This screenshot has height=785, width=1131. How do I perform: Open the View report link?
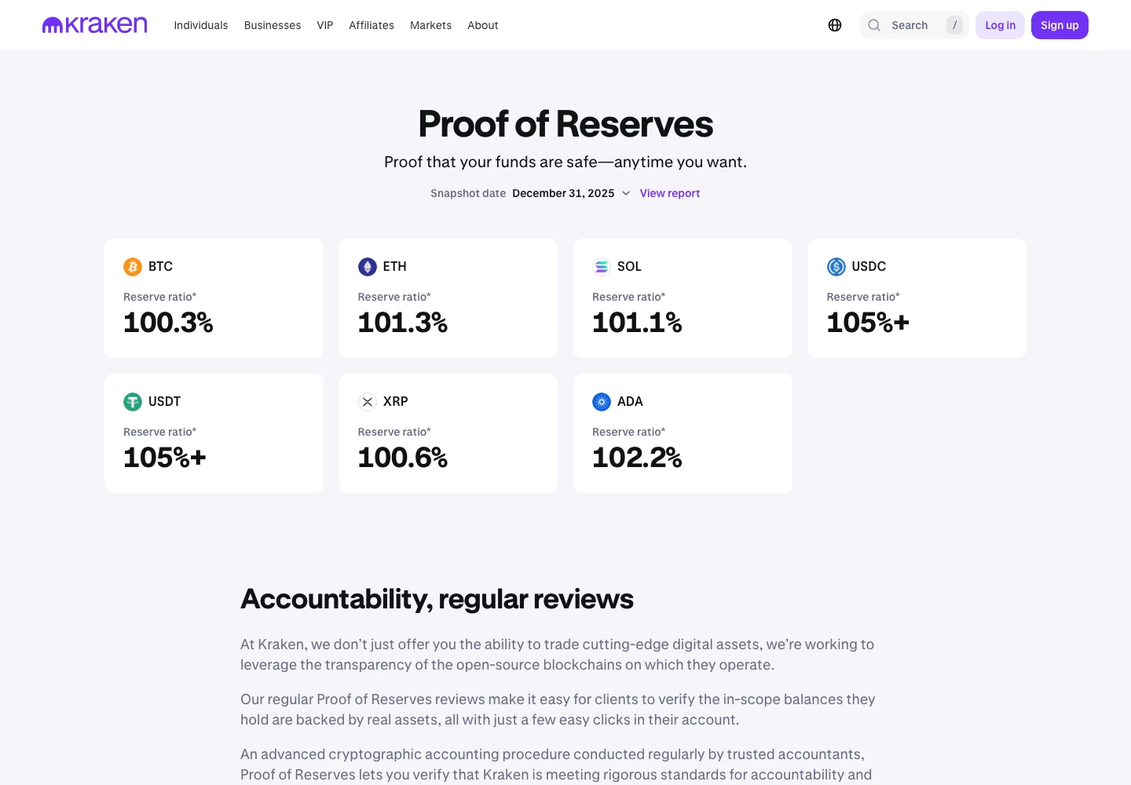click(670, 193)
